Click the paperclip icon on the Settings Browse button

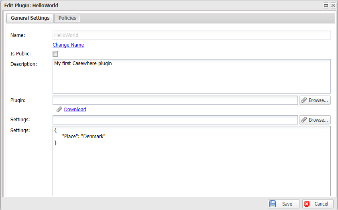tap(304, 120)
